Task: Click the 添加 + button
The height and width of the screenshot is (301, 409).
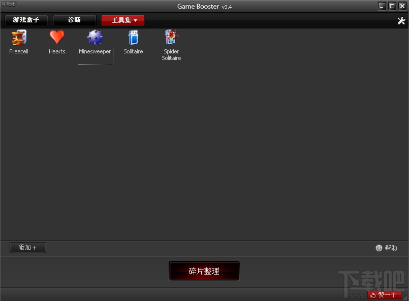Action: (x=27, y=248)
